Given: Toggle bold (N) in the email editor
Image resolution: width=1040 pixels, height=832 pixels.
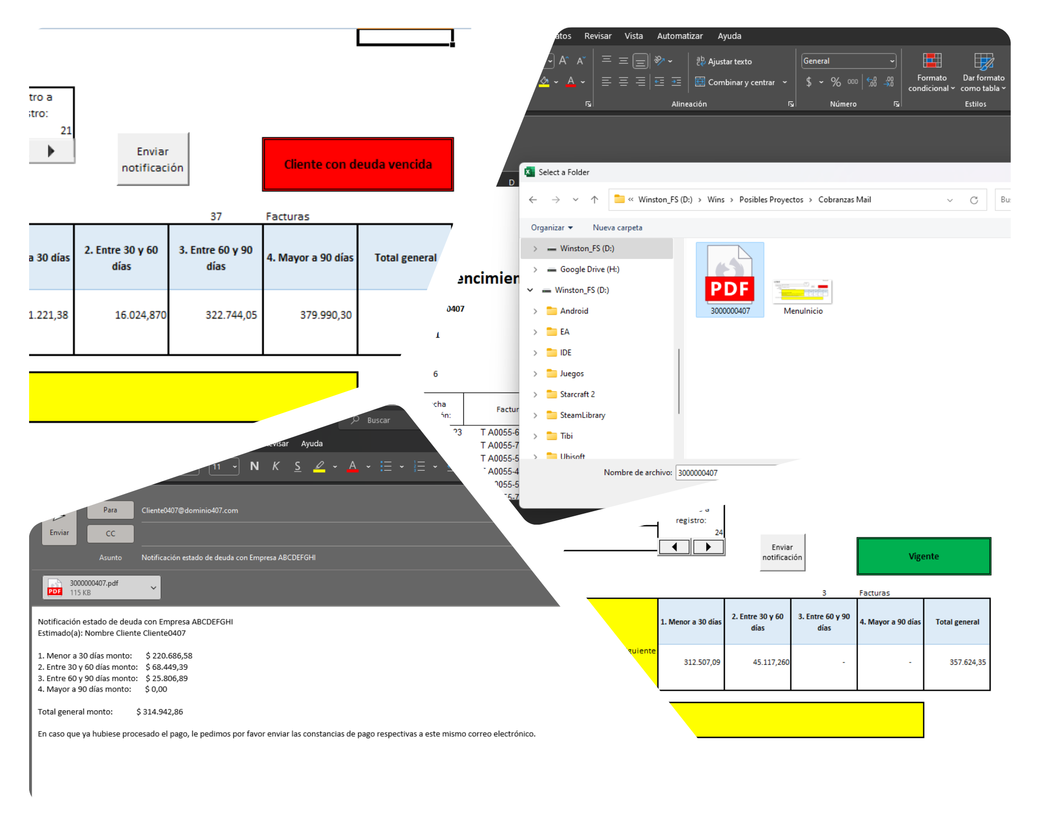Looking at the screenshot, I should tap(254, 466).
